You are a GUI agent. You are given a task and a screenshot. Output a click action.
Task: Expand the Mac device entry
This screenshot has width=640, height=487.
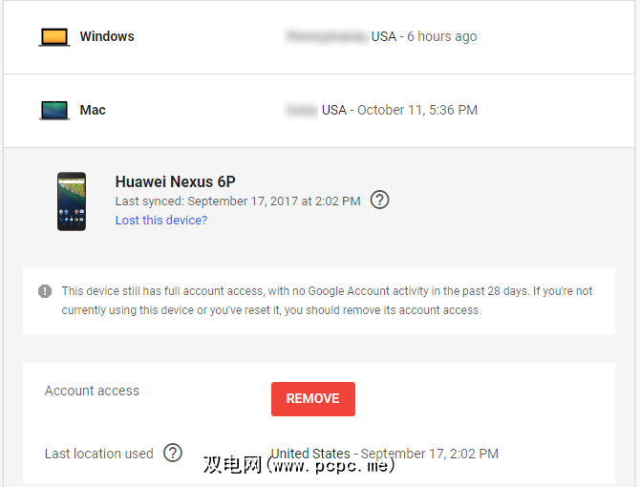[93, 111]
